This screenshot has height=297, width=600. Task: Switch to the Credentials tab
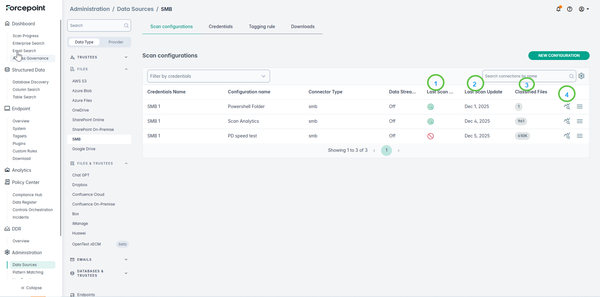221,27
